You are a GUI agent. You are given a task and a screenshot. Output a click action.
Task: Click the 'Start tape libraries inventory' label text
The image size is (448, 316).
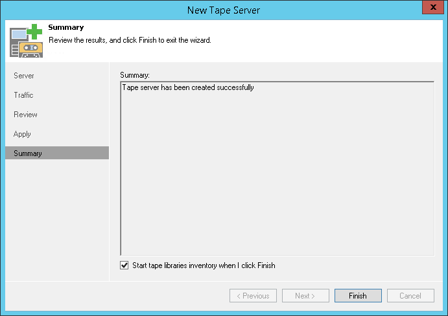[x=204, y=265]
